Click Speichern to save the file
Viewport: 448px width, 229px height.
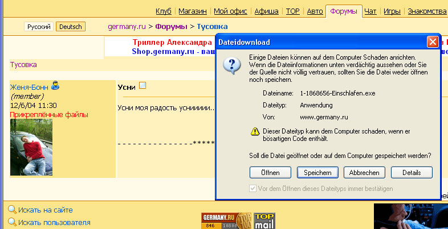(x=317, y=173)
